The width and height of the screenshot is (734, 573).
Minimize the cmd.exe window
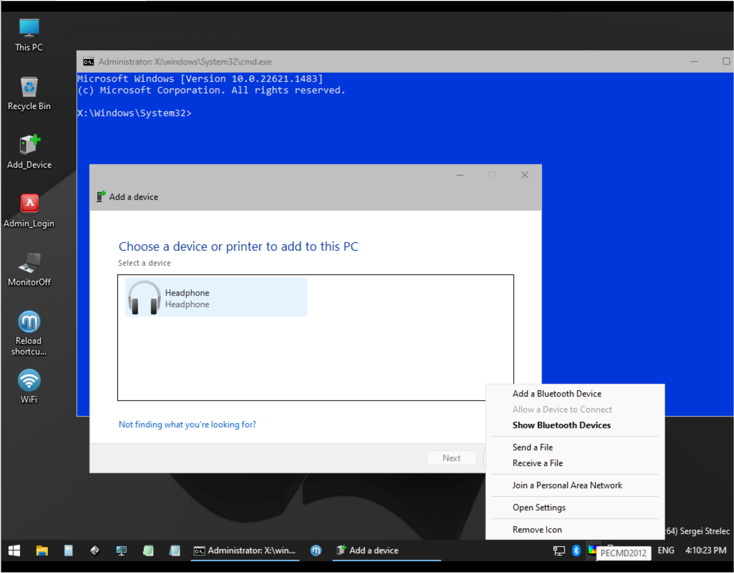[x=694, y=62]
